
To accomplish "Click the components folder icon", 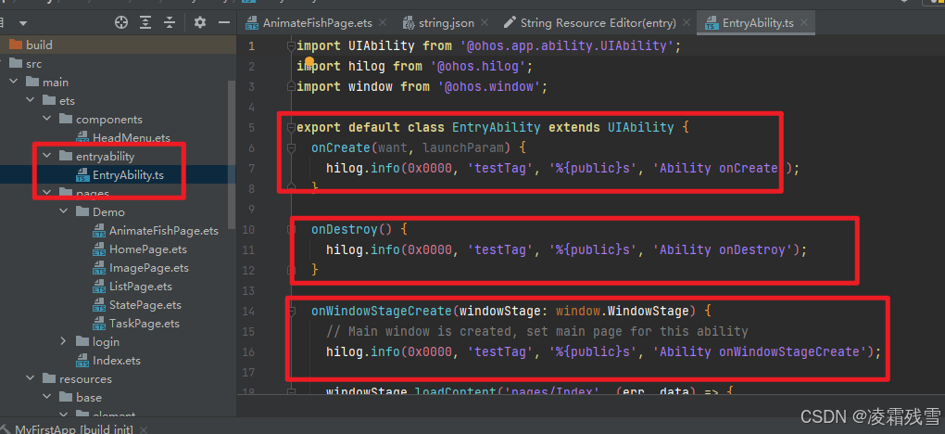I will point(66,120).
